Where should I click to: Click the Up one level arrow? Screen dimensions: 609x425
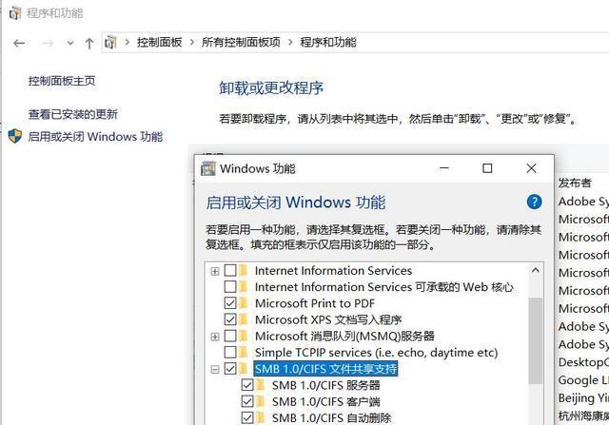coord(88,43)
